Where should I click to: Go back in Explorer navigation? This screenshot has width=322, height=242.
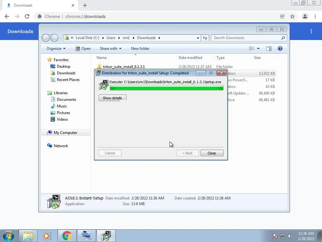click(46, 38)
